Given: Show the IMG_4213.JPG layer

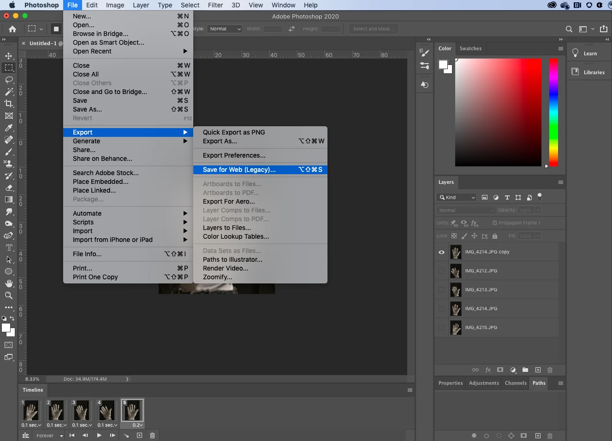Looking at the screenshot, I should (441, 290).
